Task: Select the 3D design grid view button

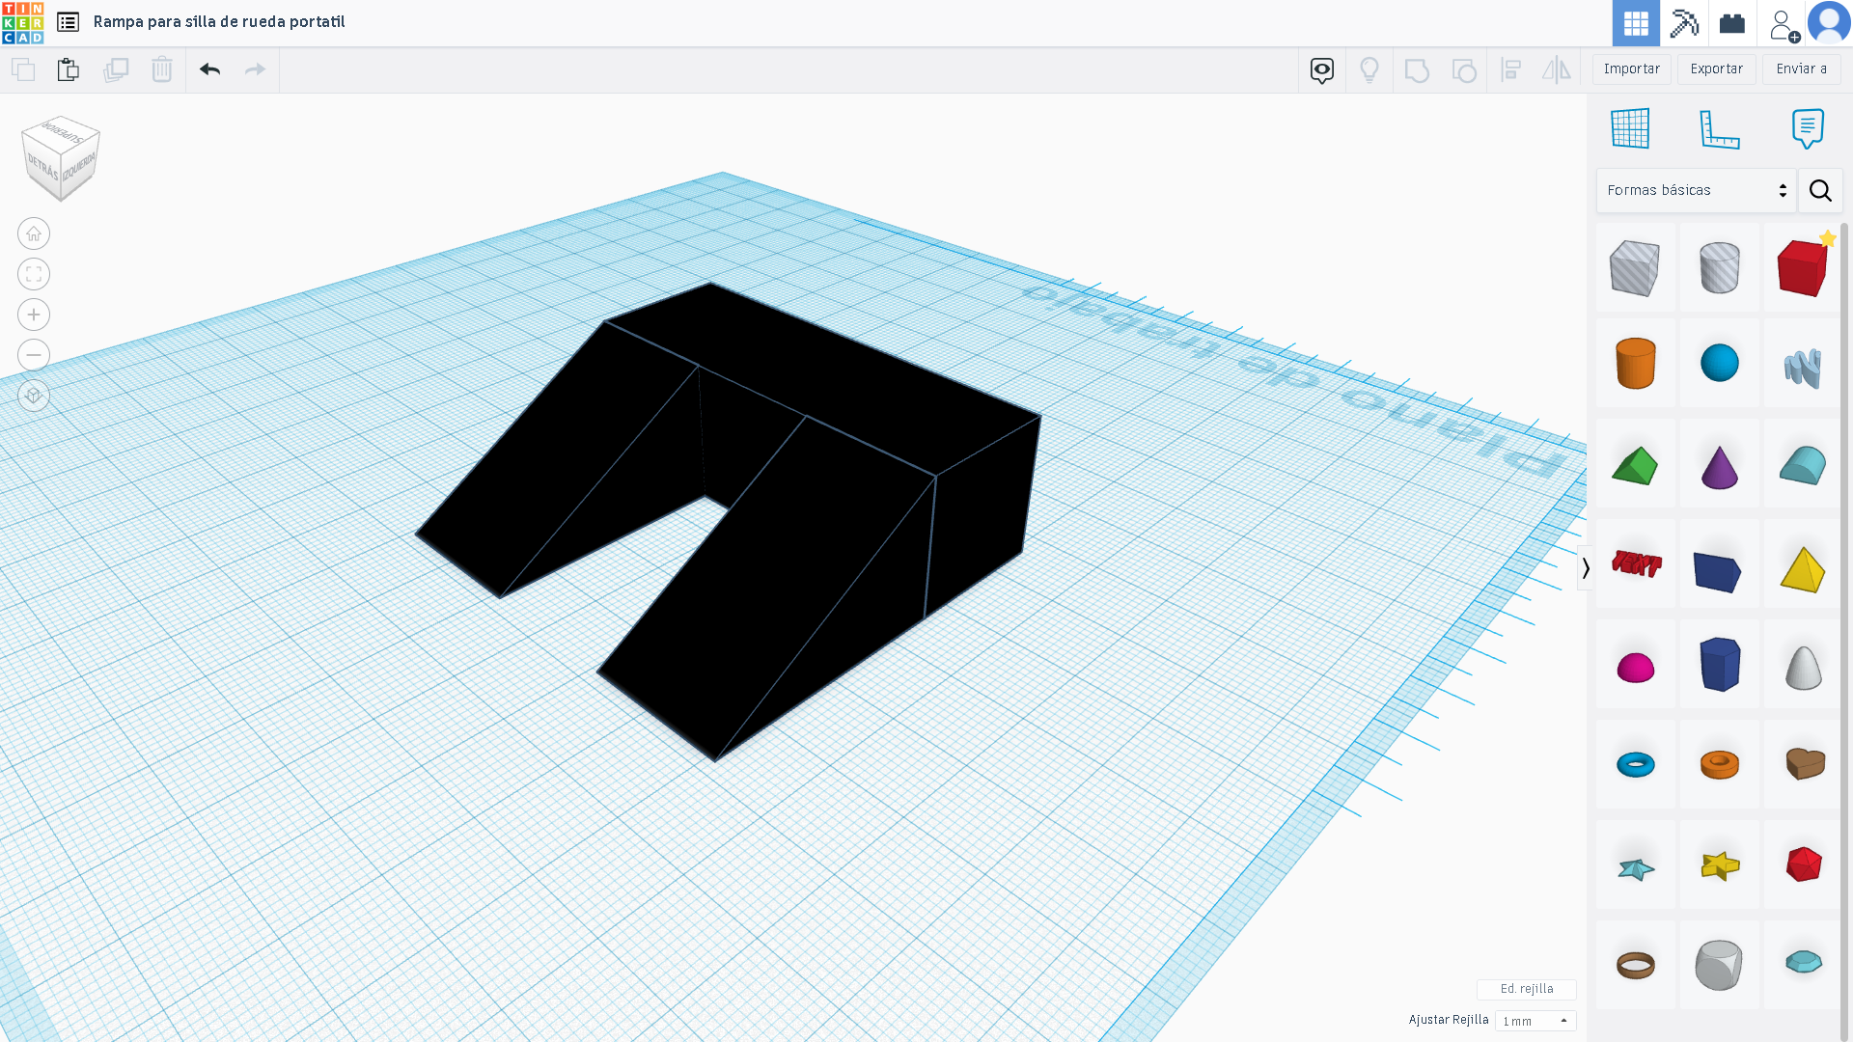Action: click(x=1636, y=23)
